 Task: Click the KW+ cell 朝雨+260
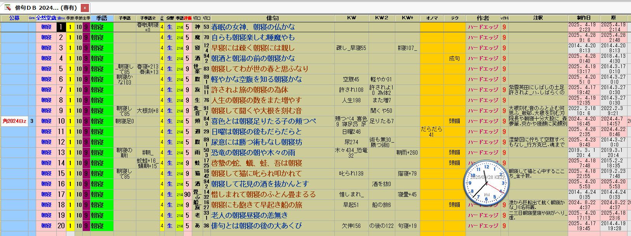click(x=407, y=153)
